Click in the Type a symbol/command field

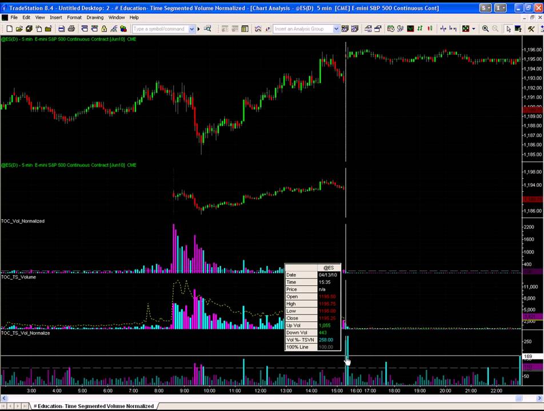pyautogui.click(x=160, y=29)
